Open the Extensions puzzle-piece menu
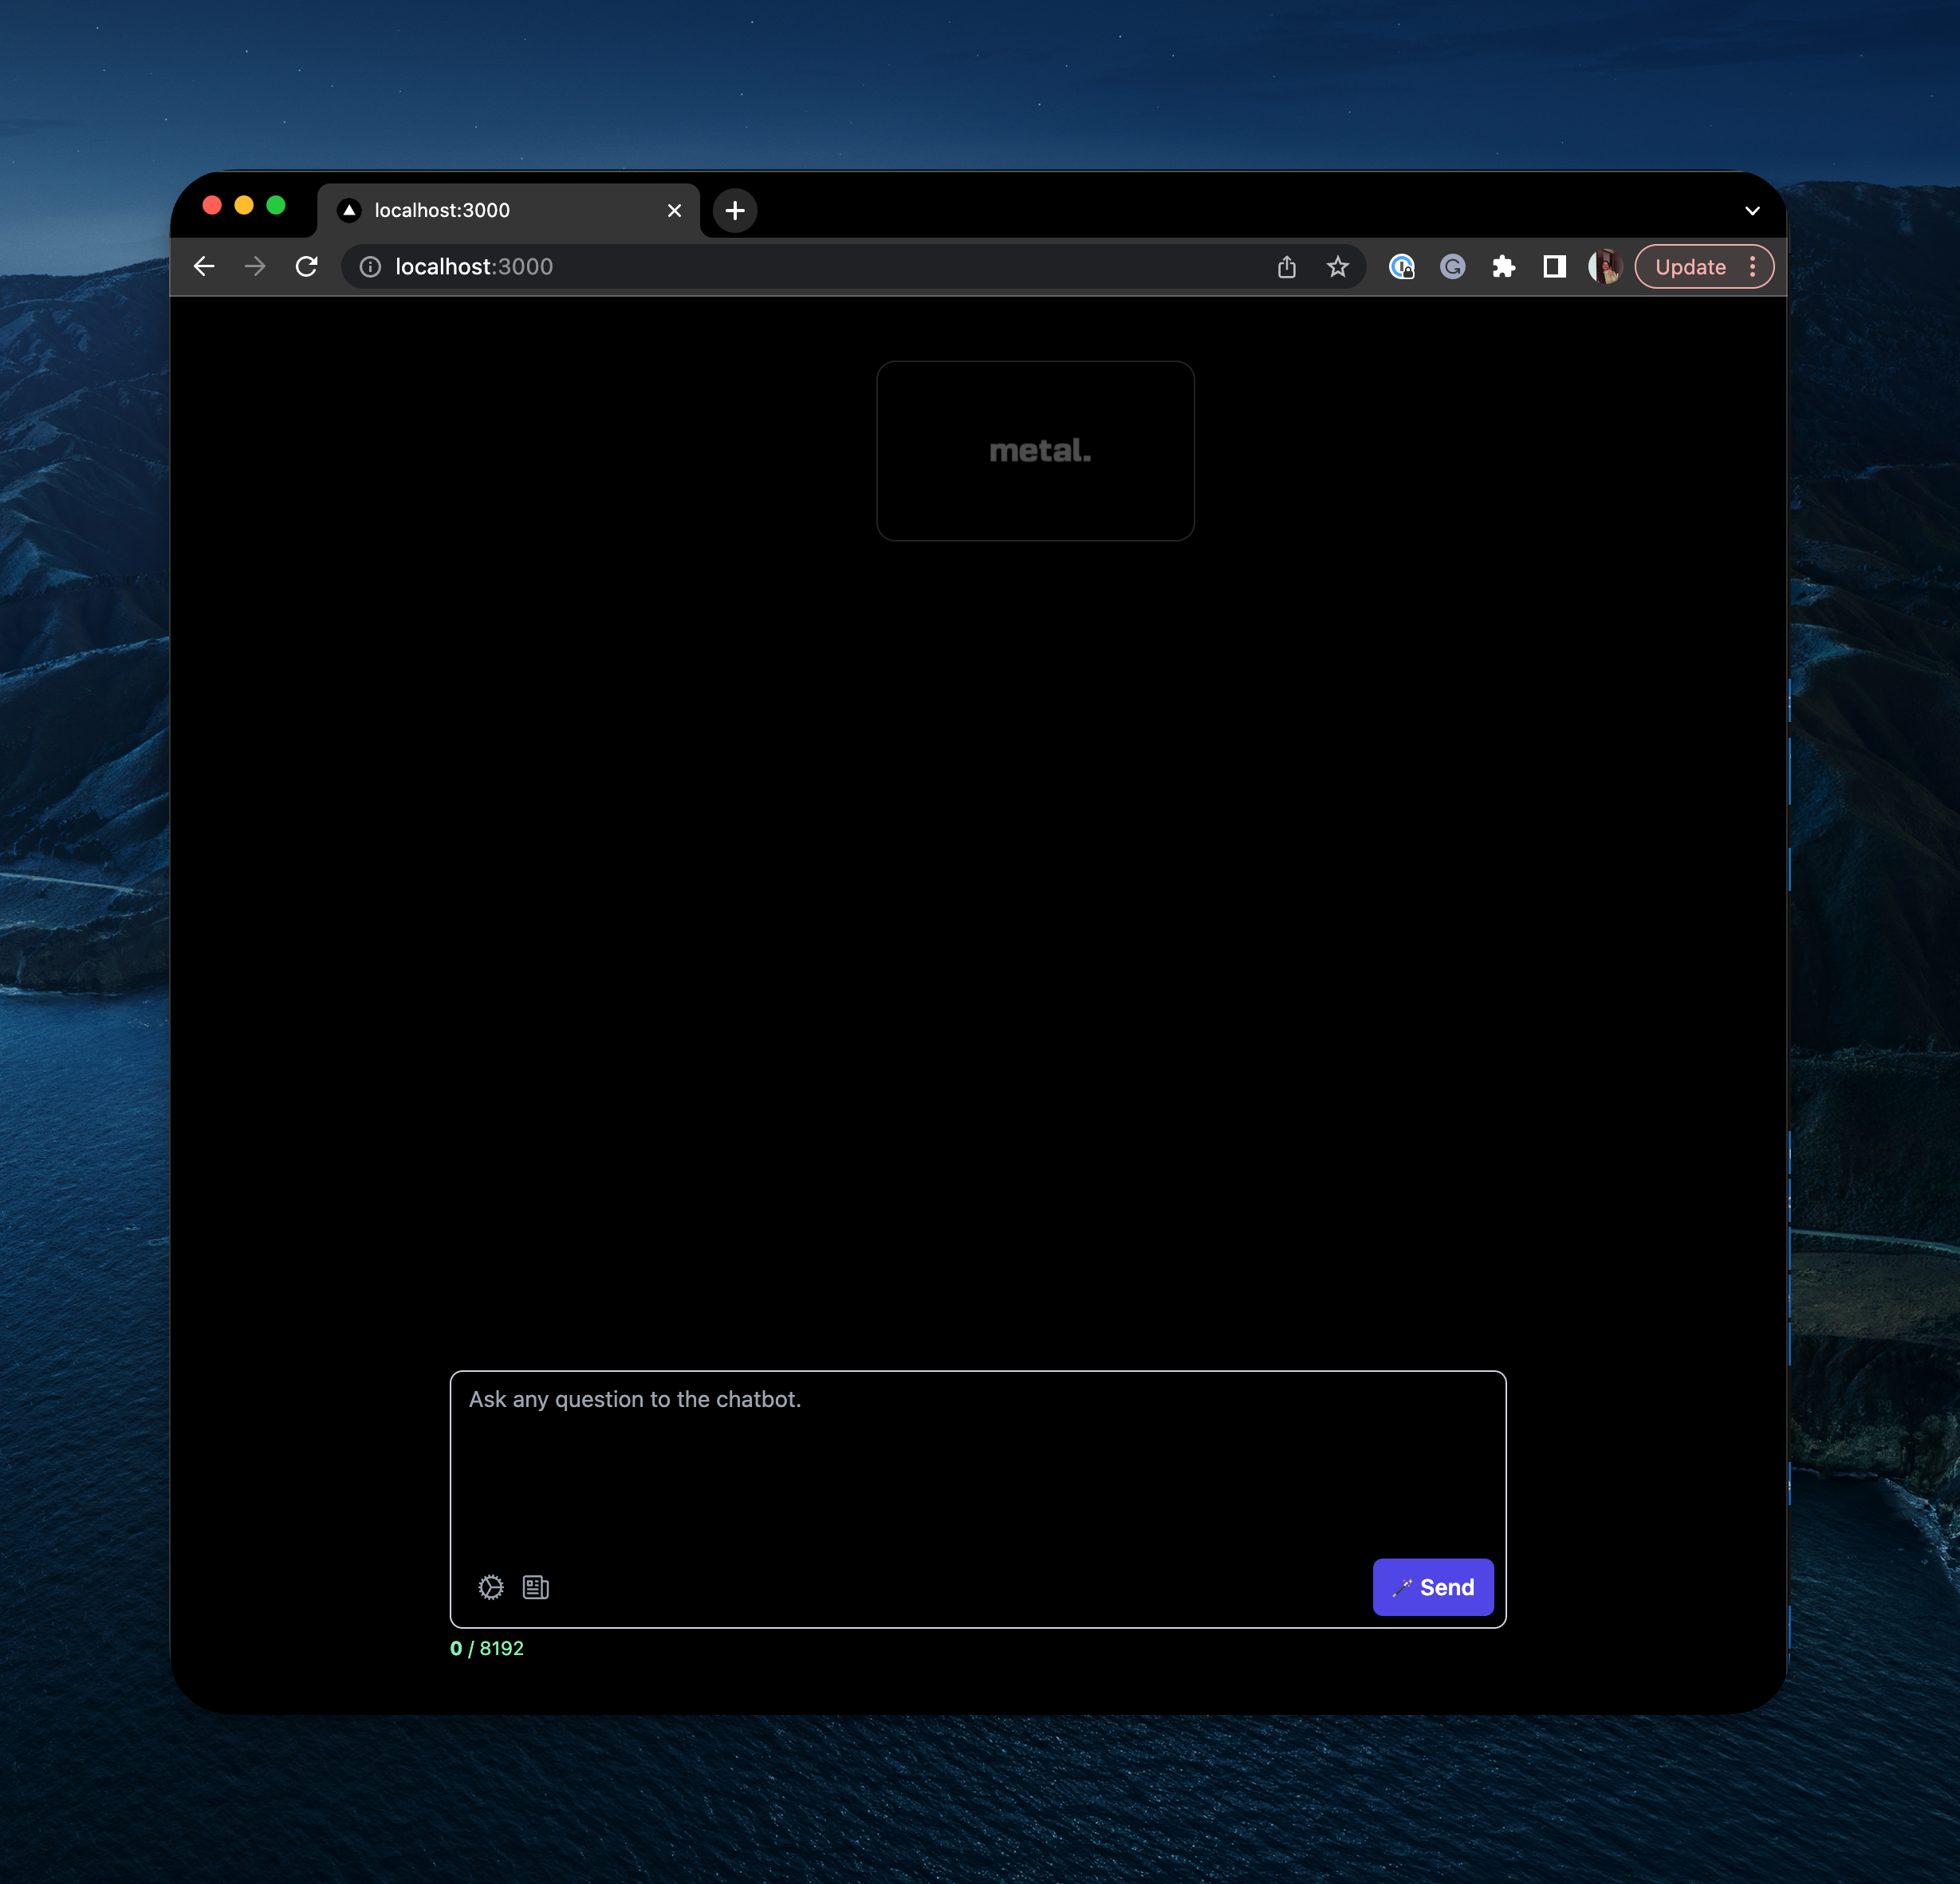1960x1884 pixels. click(x=1503, y=266)
